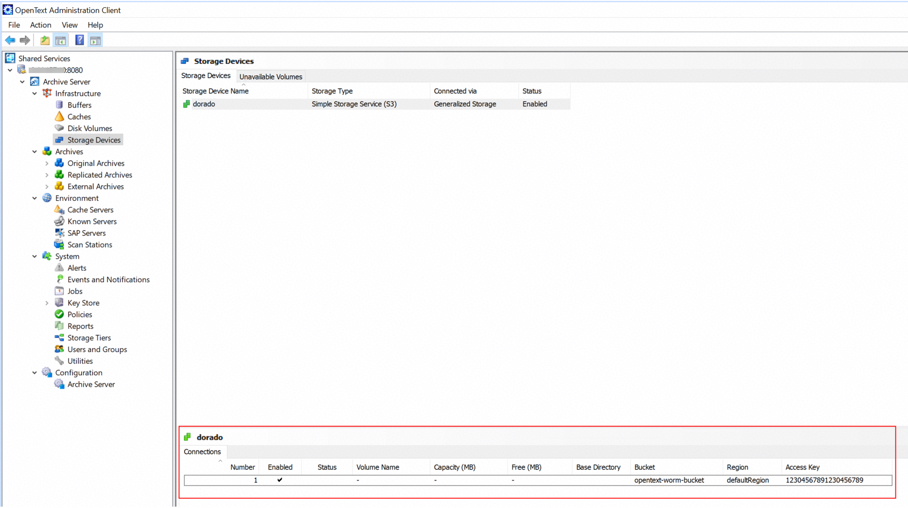Click the Scan Stations icon
Viewport: 908px width, 508px height.
pyautogui.click(x=59, y=245)
